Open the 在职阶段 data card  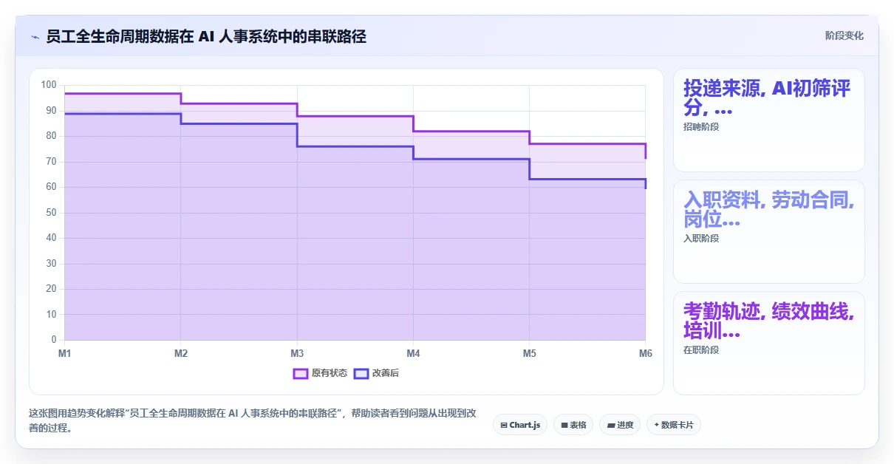coord(768,344)
